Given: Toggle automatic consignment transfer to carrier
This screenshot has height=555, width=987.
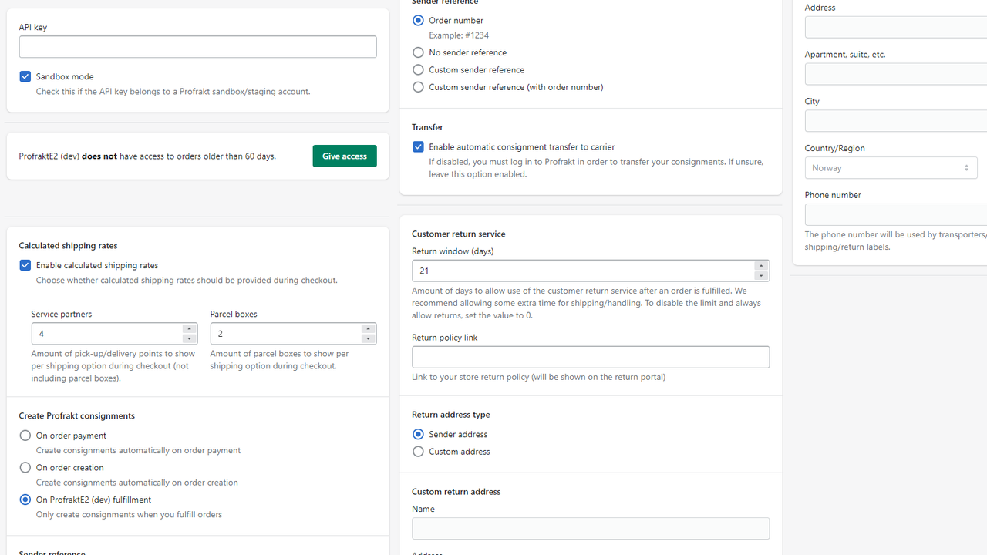Looking at the screenshot, I should 418,146.
